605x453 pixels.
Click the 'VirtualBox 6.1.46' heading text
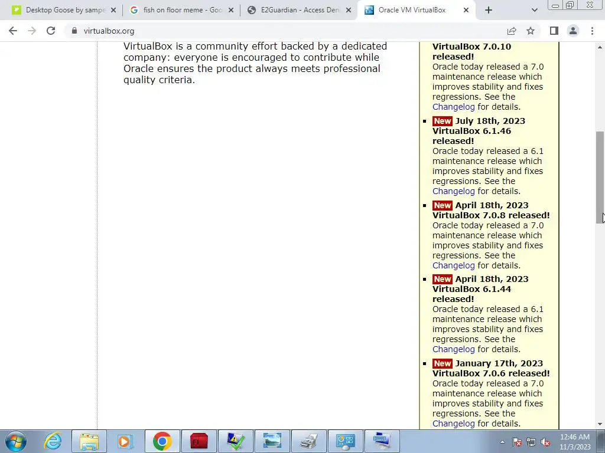point(471,131)
